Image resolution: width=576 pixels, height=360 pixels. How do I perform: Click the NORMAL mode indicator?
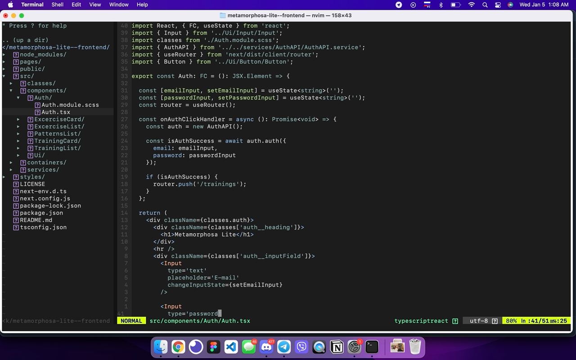(131, 321)
